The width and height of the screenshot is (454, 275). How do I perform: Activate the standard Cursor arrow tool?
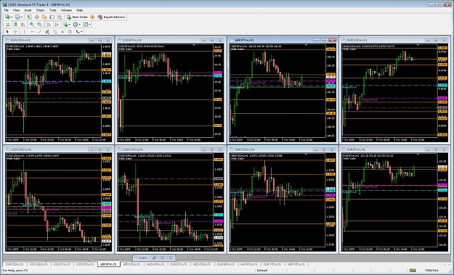tap(7, 32)
